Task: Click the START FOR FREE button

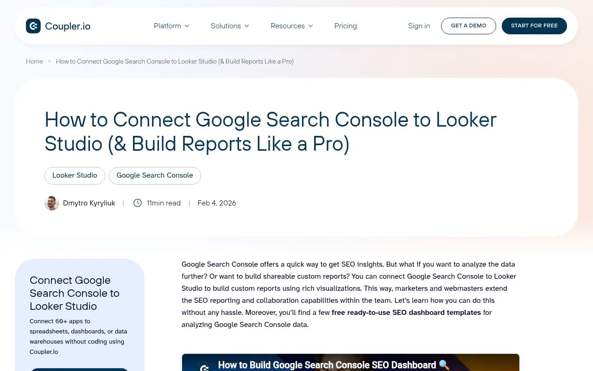Action: click(534, 26)
